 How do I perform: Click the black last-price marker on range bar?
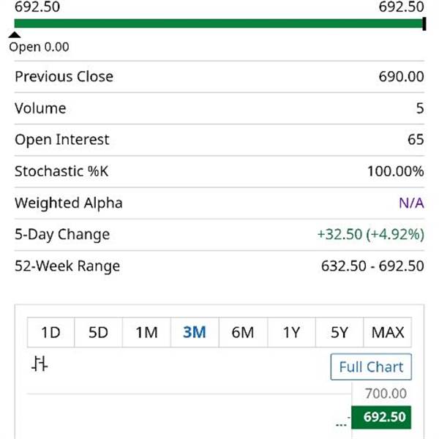[424, 23]
